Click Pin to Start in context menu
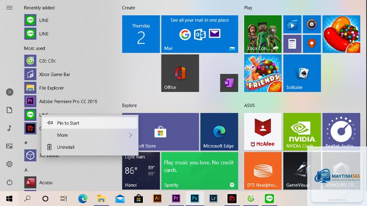The width and height of the screenshot is (367, 206). coord(90,123)
